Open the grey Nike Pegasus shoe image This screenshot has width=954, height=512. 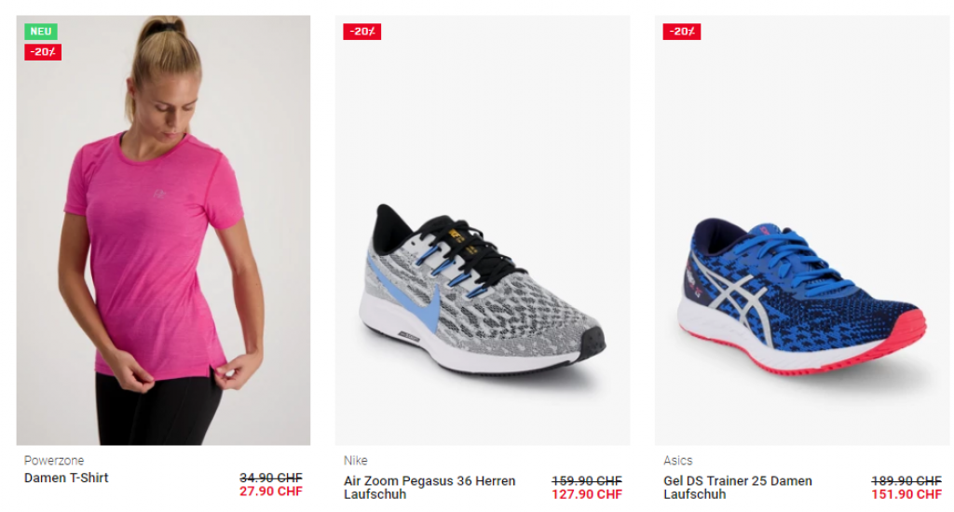pos(483,231)
